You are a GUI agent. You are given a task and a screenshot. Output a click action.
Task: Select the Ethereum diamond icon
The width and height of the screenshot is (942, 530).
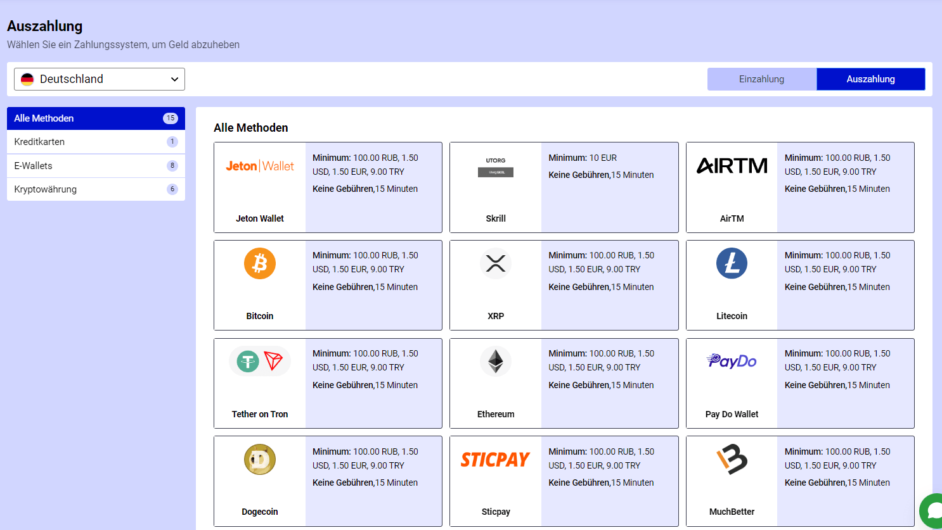click(x=496, y=362)
